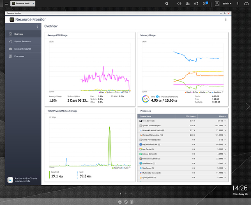Open the desktop More options dots
Screen dimensions: 251x205
(238, 4)
